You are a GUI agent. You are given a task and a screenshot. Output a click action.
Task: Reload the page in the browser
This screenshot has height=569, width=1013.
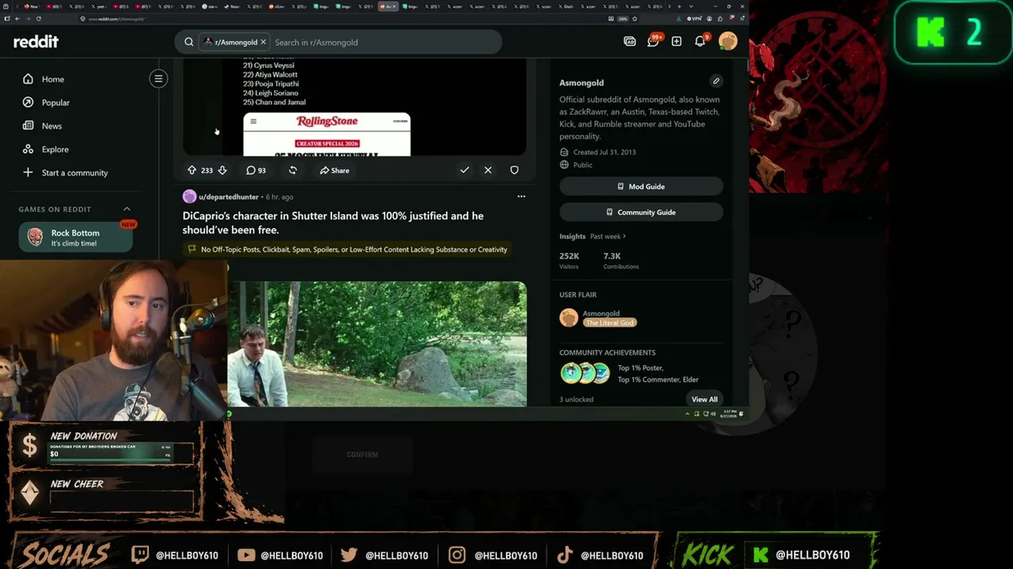click(x=38, y=18)
